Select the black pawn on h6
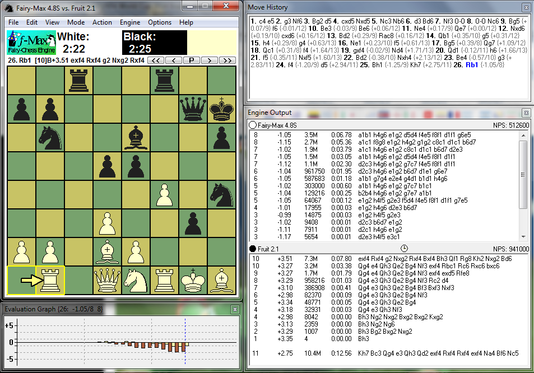This screenshot has width=534, height=373. [222, 137]
